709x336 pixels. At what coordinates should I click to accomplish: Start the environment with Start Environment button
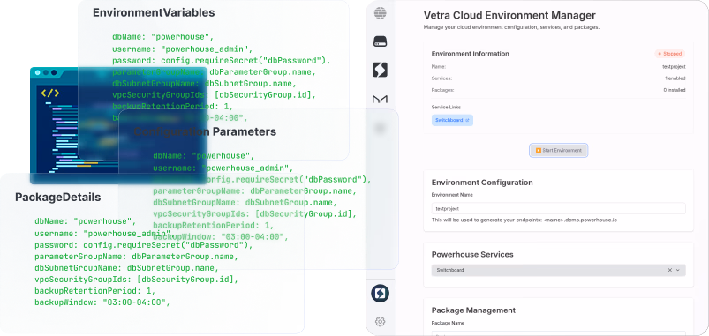coord(558,151)
